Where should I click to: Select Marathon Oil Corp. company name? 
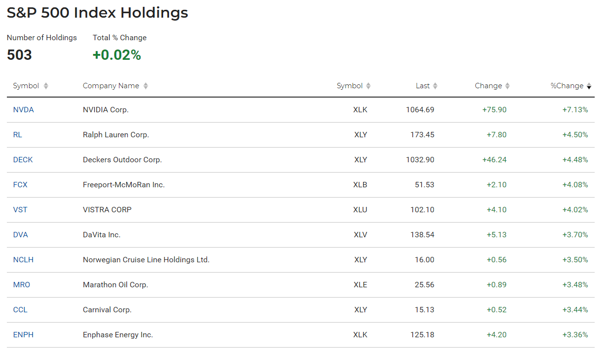coord(115,285)
